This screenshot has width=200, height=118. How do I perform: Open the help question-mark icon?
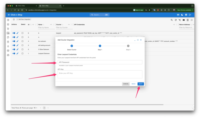[14, 19]
